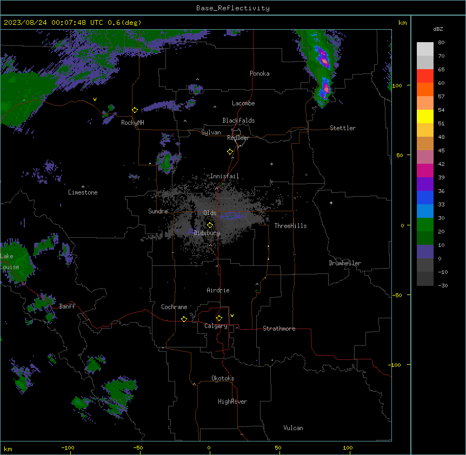Screen dimensions: 466x455
Task: Pick the blue 36 dBZ color swatch
Action: [x=425, y=197]
